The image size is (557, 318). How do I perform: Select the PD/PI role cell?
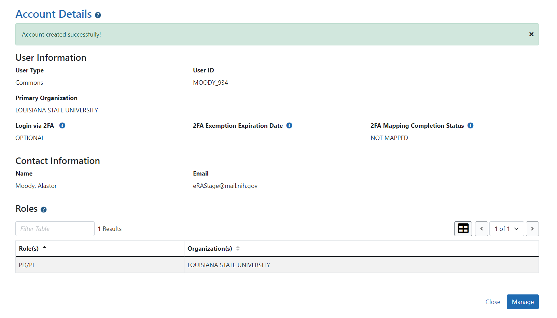(27, 265)
